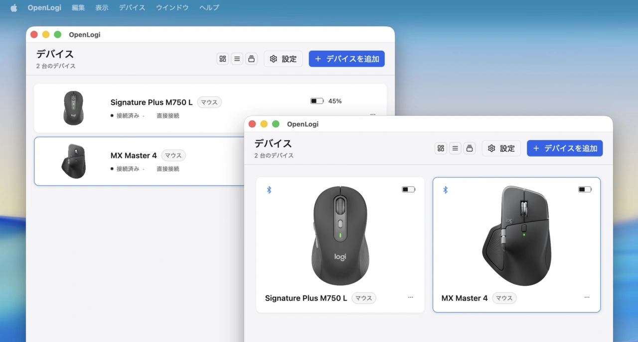Select Signature Plus M750 L thumbnail in list
Viewport: 638px width, 342px height.
(74, 108)
